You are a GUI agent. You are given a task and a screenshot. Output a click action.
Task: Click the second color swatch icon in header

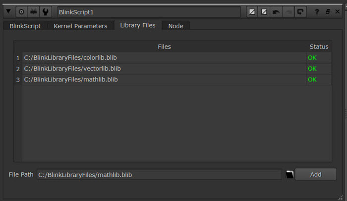coord(264,11)
